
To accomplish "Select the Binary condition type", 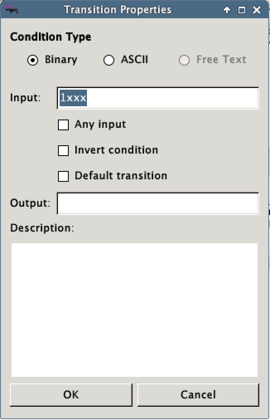I will point(33,60).
